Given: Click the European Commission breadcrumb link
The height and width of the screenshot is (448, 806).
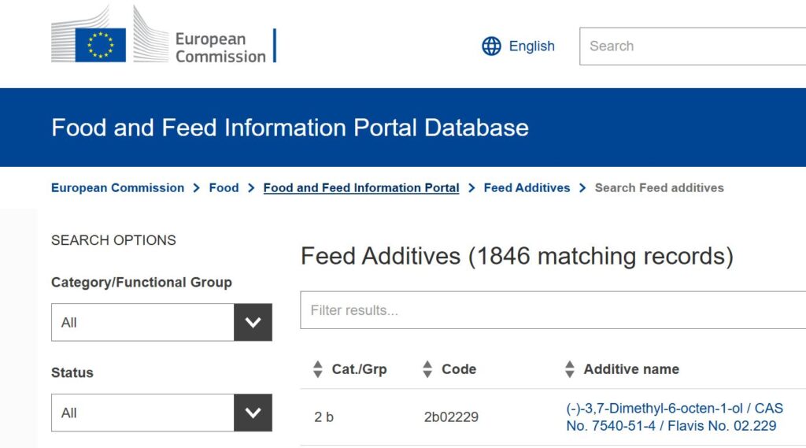Looking at the screenshot, I should 118,187.
